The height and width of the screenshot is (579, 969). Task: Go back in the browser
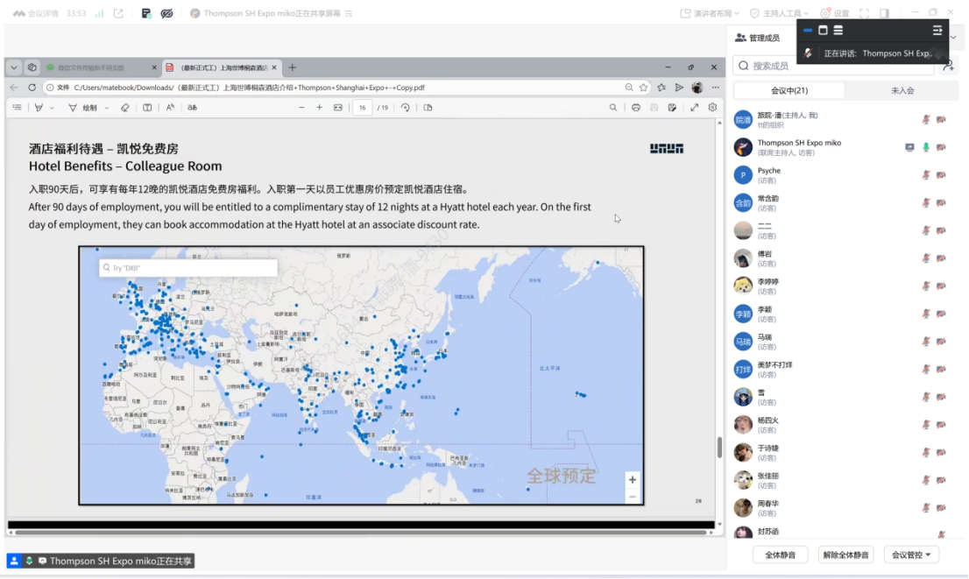click(x=14, y=88)
